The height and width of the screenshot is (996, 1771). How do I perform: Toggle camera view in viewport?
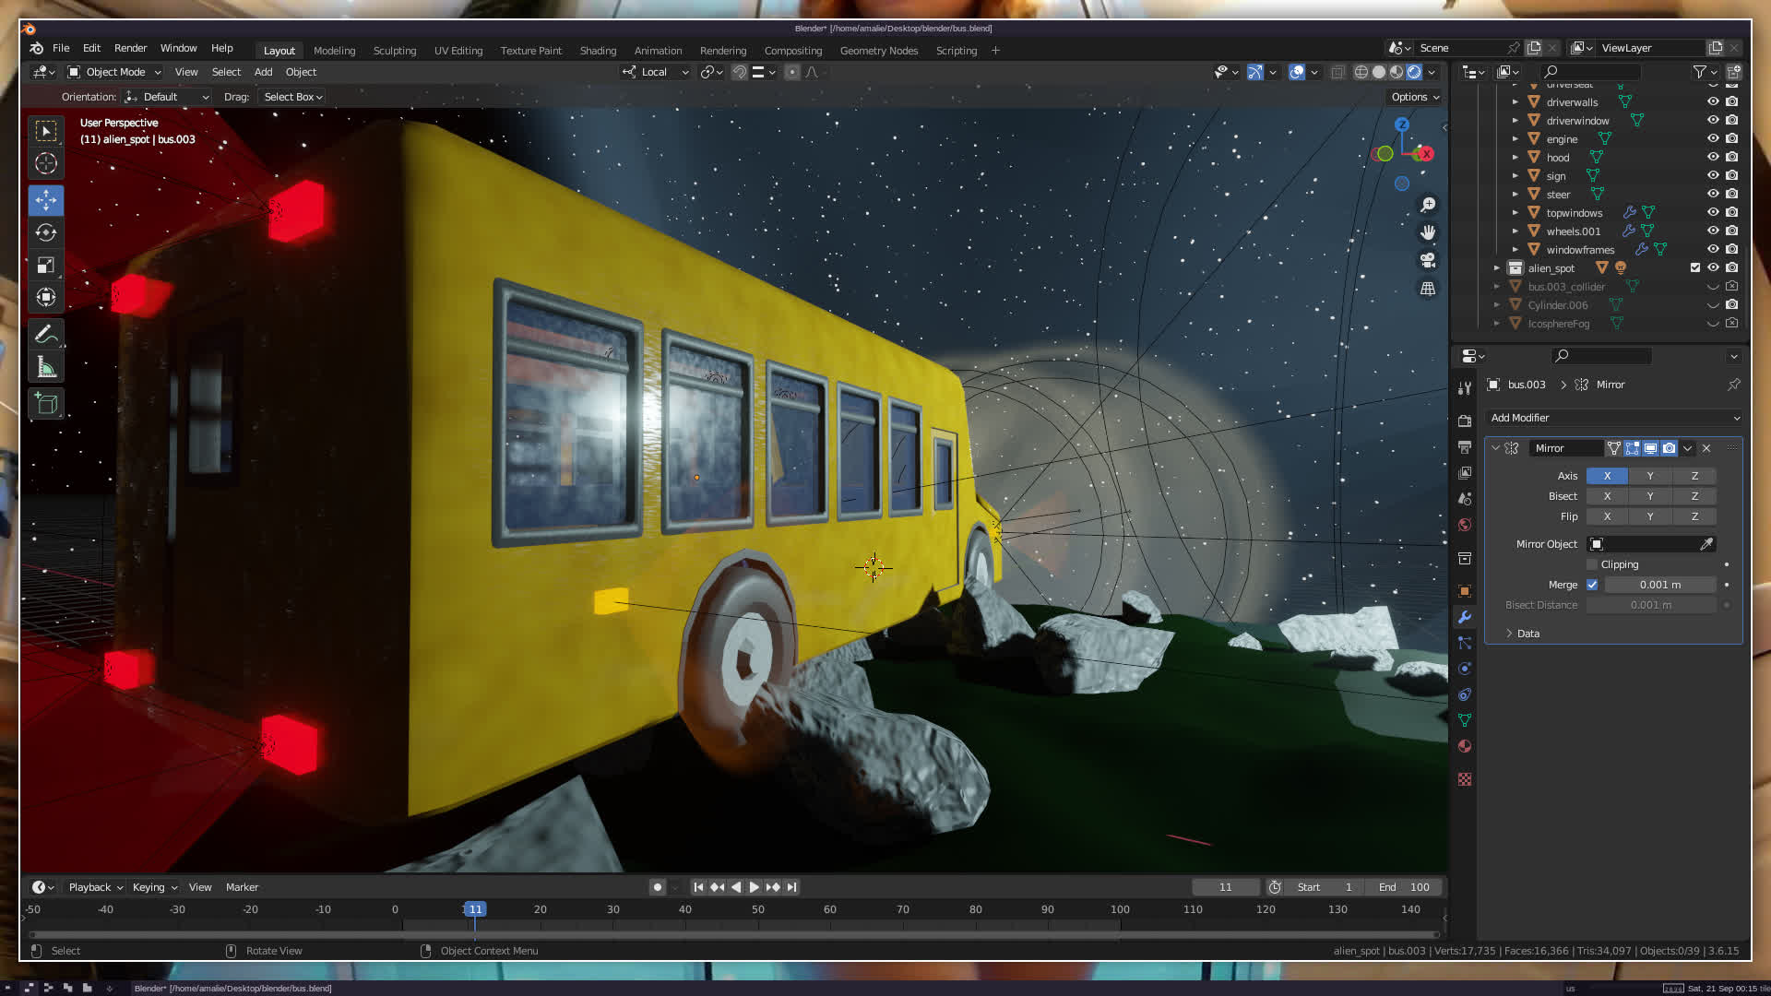point(1428,260)
